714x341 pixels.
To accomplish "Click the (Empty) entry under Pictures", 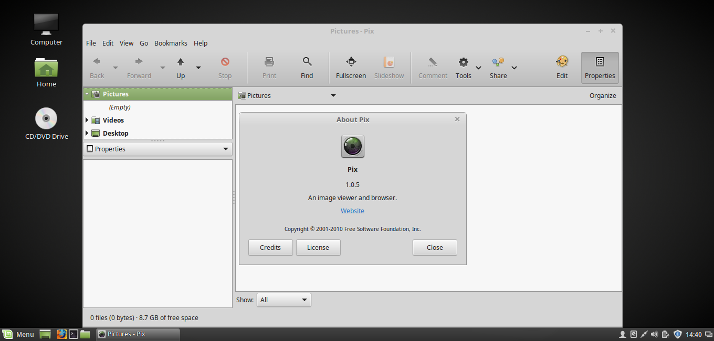I will point(120,107).
